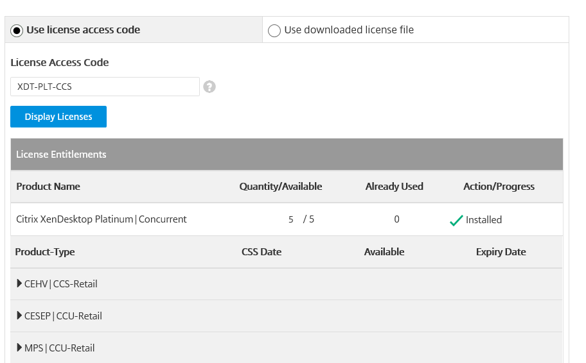Click the Product Name column header
The image size is (586, 363).
tap(48, 187)
